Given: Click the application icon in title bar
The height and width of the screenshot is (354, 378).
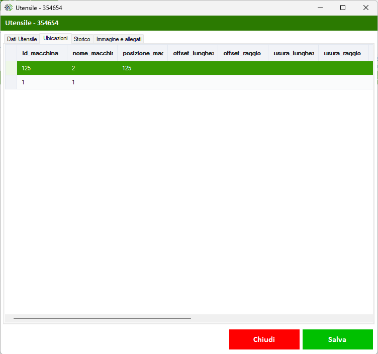Looking at the screenshot, I should pos(9,8).
